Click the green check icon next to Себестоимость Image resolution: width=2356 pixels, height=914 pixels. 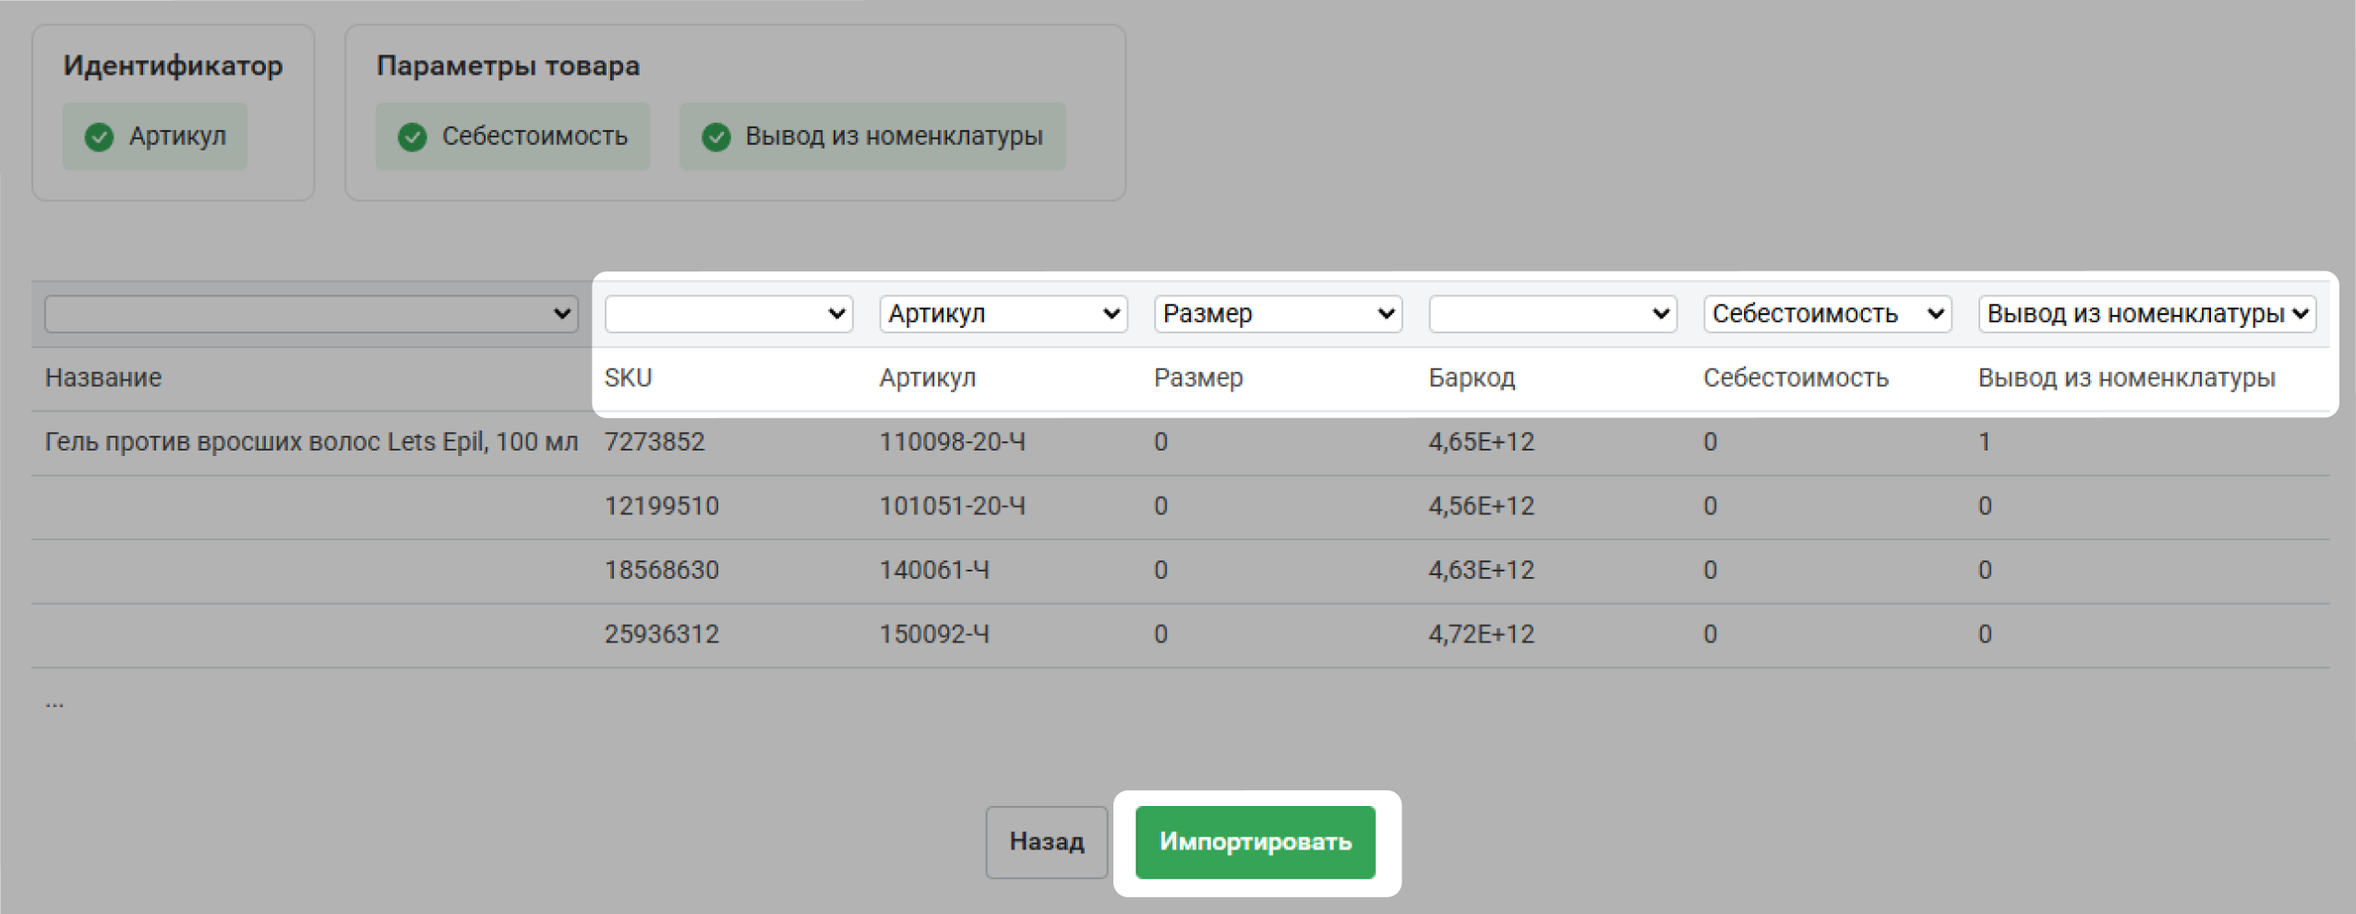pyautogui.click(x=412, y=137)
